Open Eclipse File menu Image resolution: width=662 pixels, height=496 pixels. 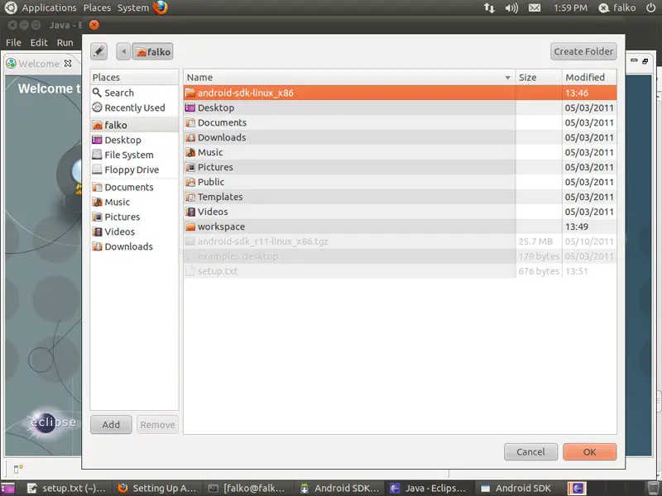tap(13, 43)
